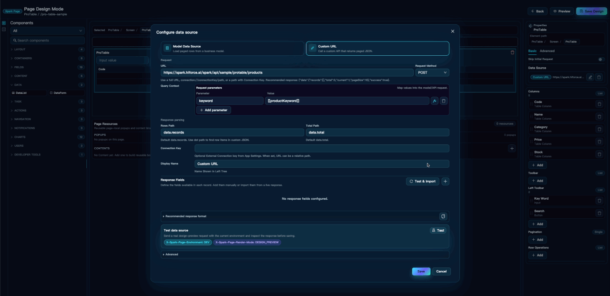Expand the FIELDS component group
610x296 pixels.
[48, 67]
